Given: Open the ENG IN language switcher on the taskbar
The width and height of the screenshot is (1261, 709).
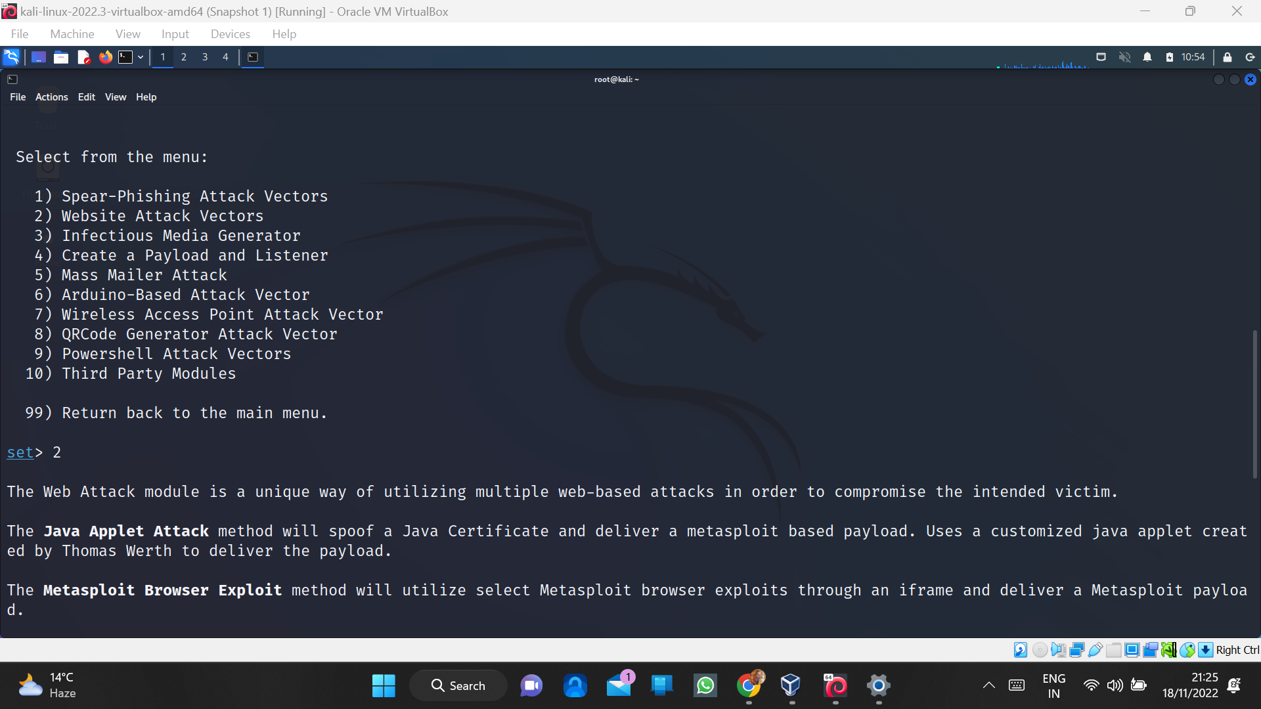Looking at the screenshot, I should [x=1054, y=685].
